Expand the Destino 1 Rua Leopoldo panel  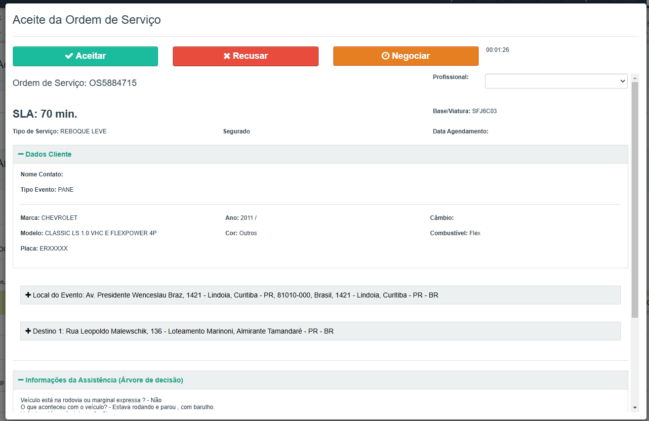coord(183,331)
